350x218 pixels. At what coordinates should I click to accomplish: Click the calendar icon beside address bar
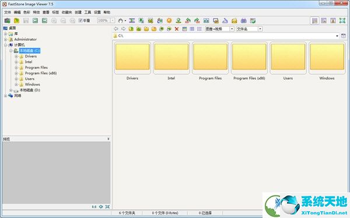344,36
